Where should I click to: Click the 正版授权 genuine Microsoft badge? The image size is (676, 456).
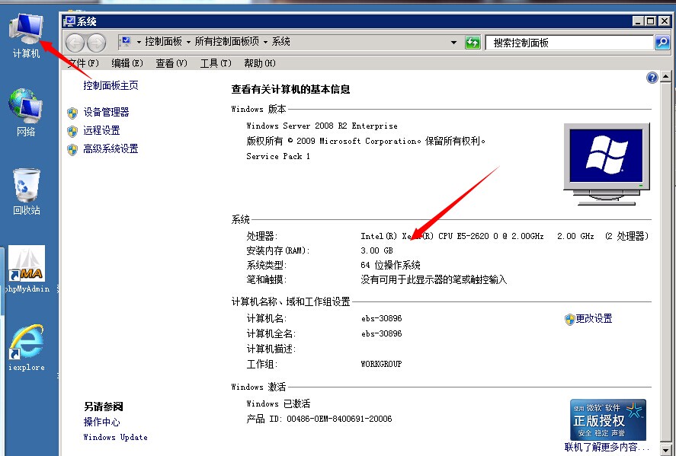pyautogui.click(x=608, y=419)
